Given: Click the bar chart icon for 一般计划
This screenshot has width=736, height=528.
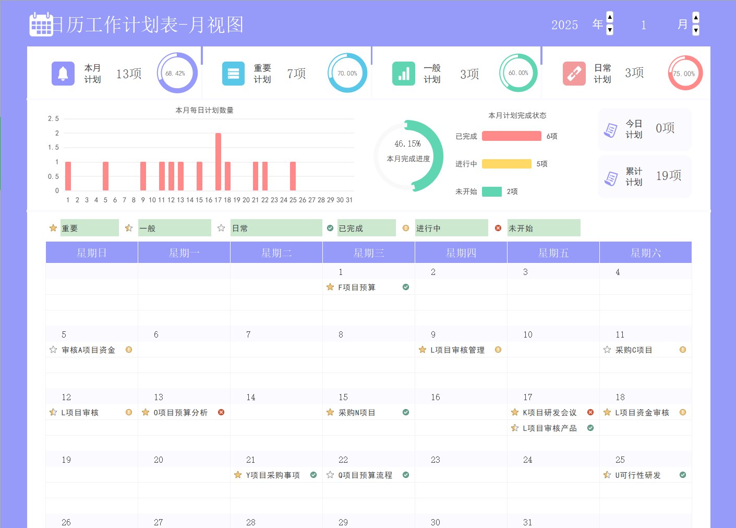Looking at the screenshot, I should click(x=403, y=73).
